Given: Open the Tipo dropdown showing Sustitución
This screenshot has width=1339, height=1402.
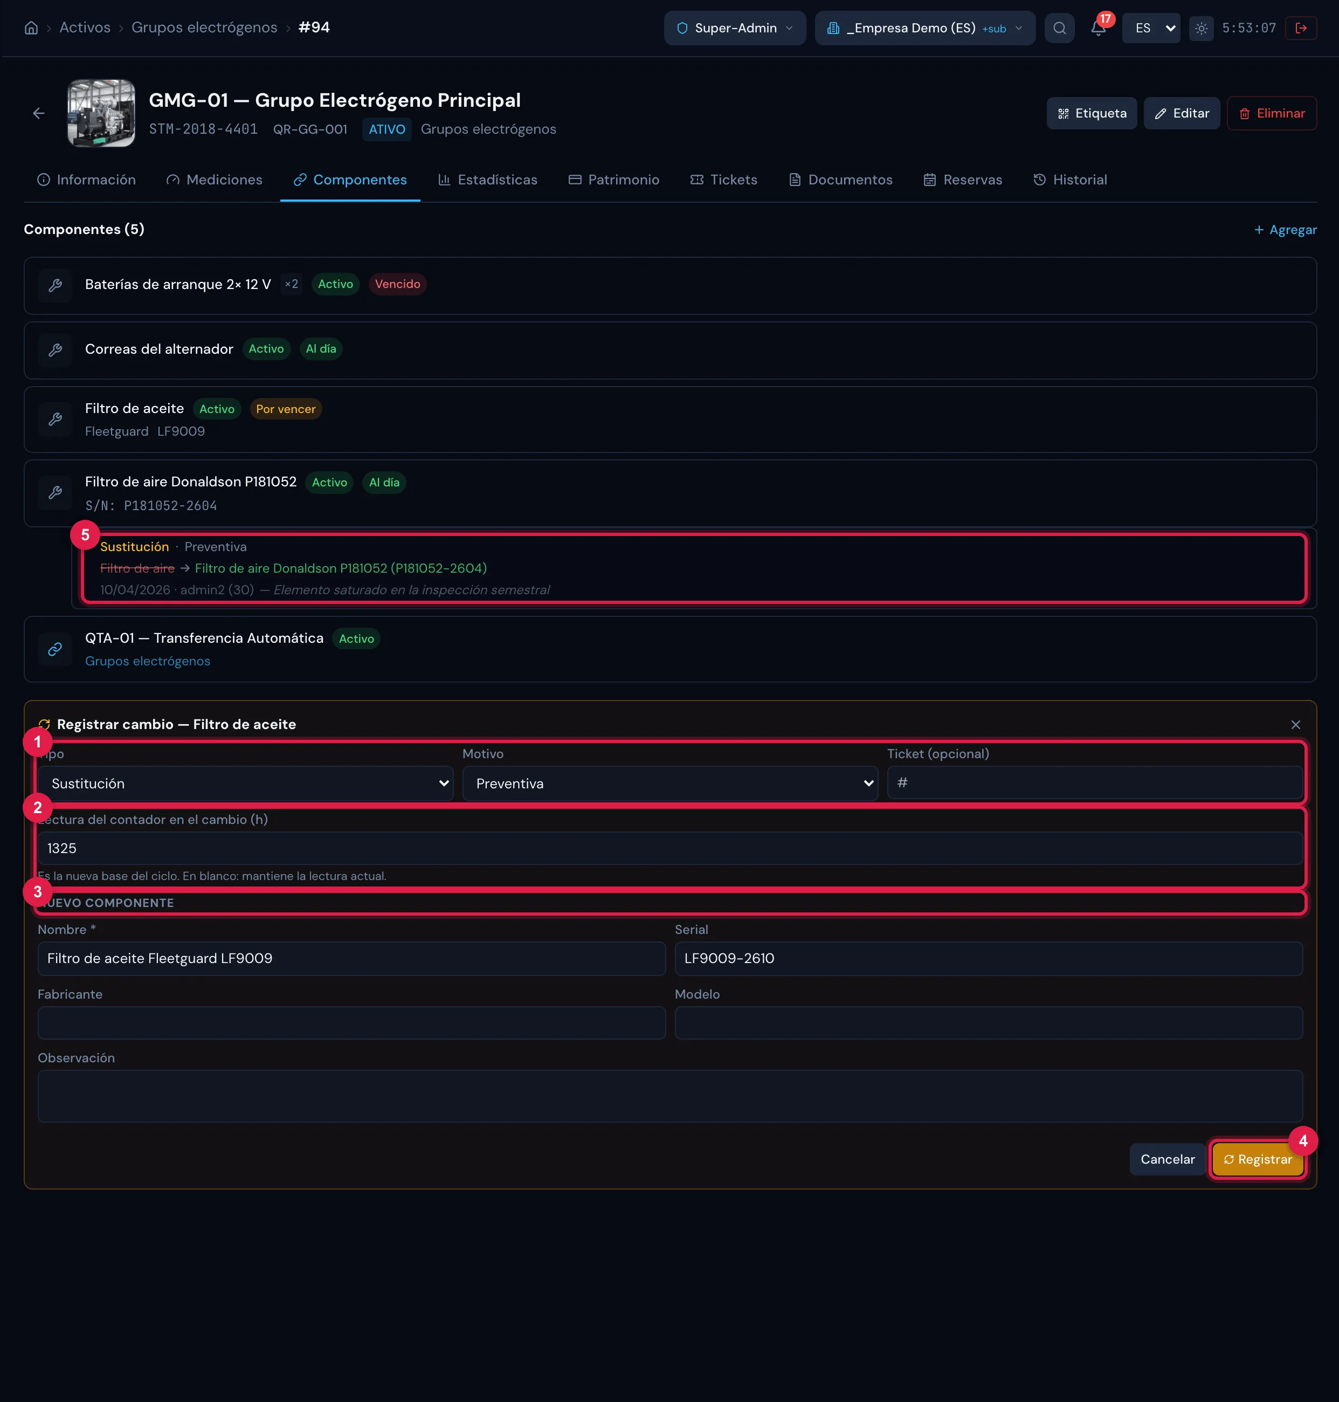Looking at the screenshot, I should pos(245,783).
